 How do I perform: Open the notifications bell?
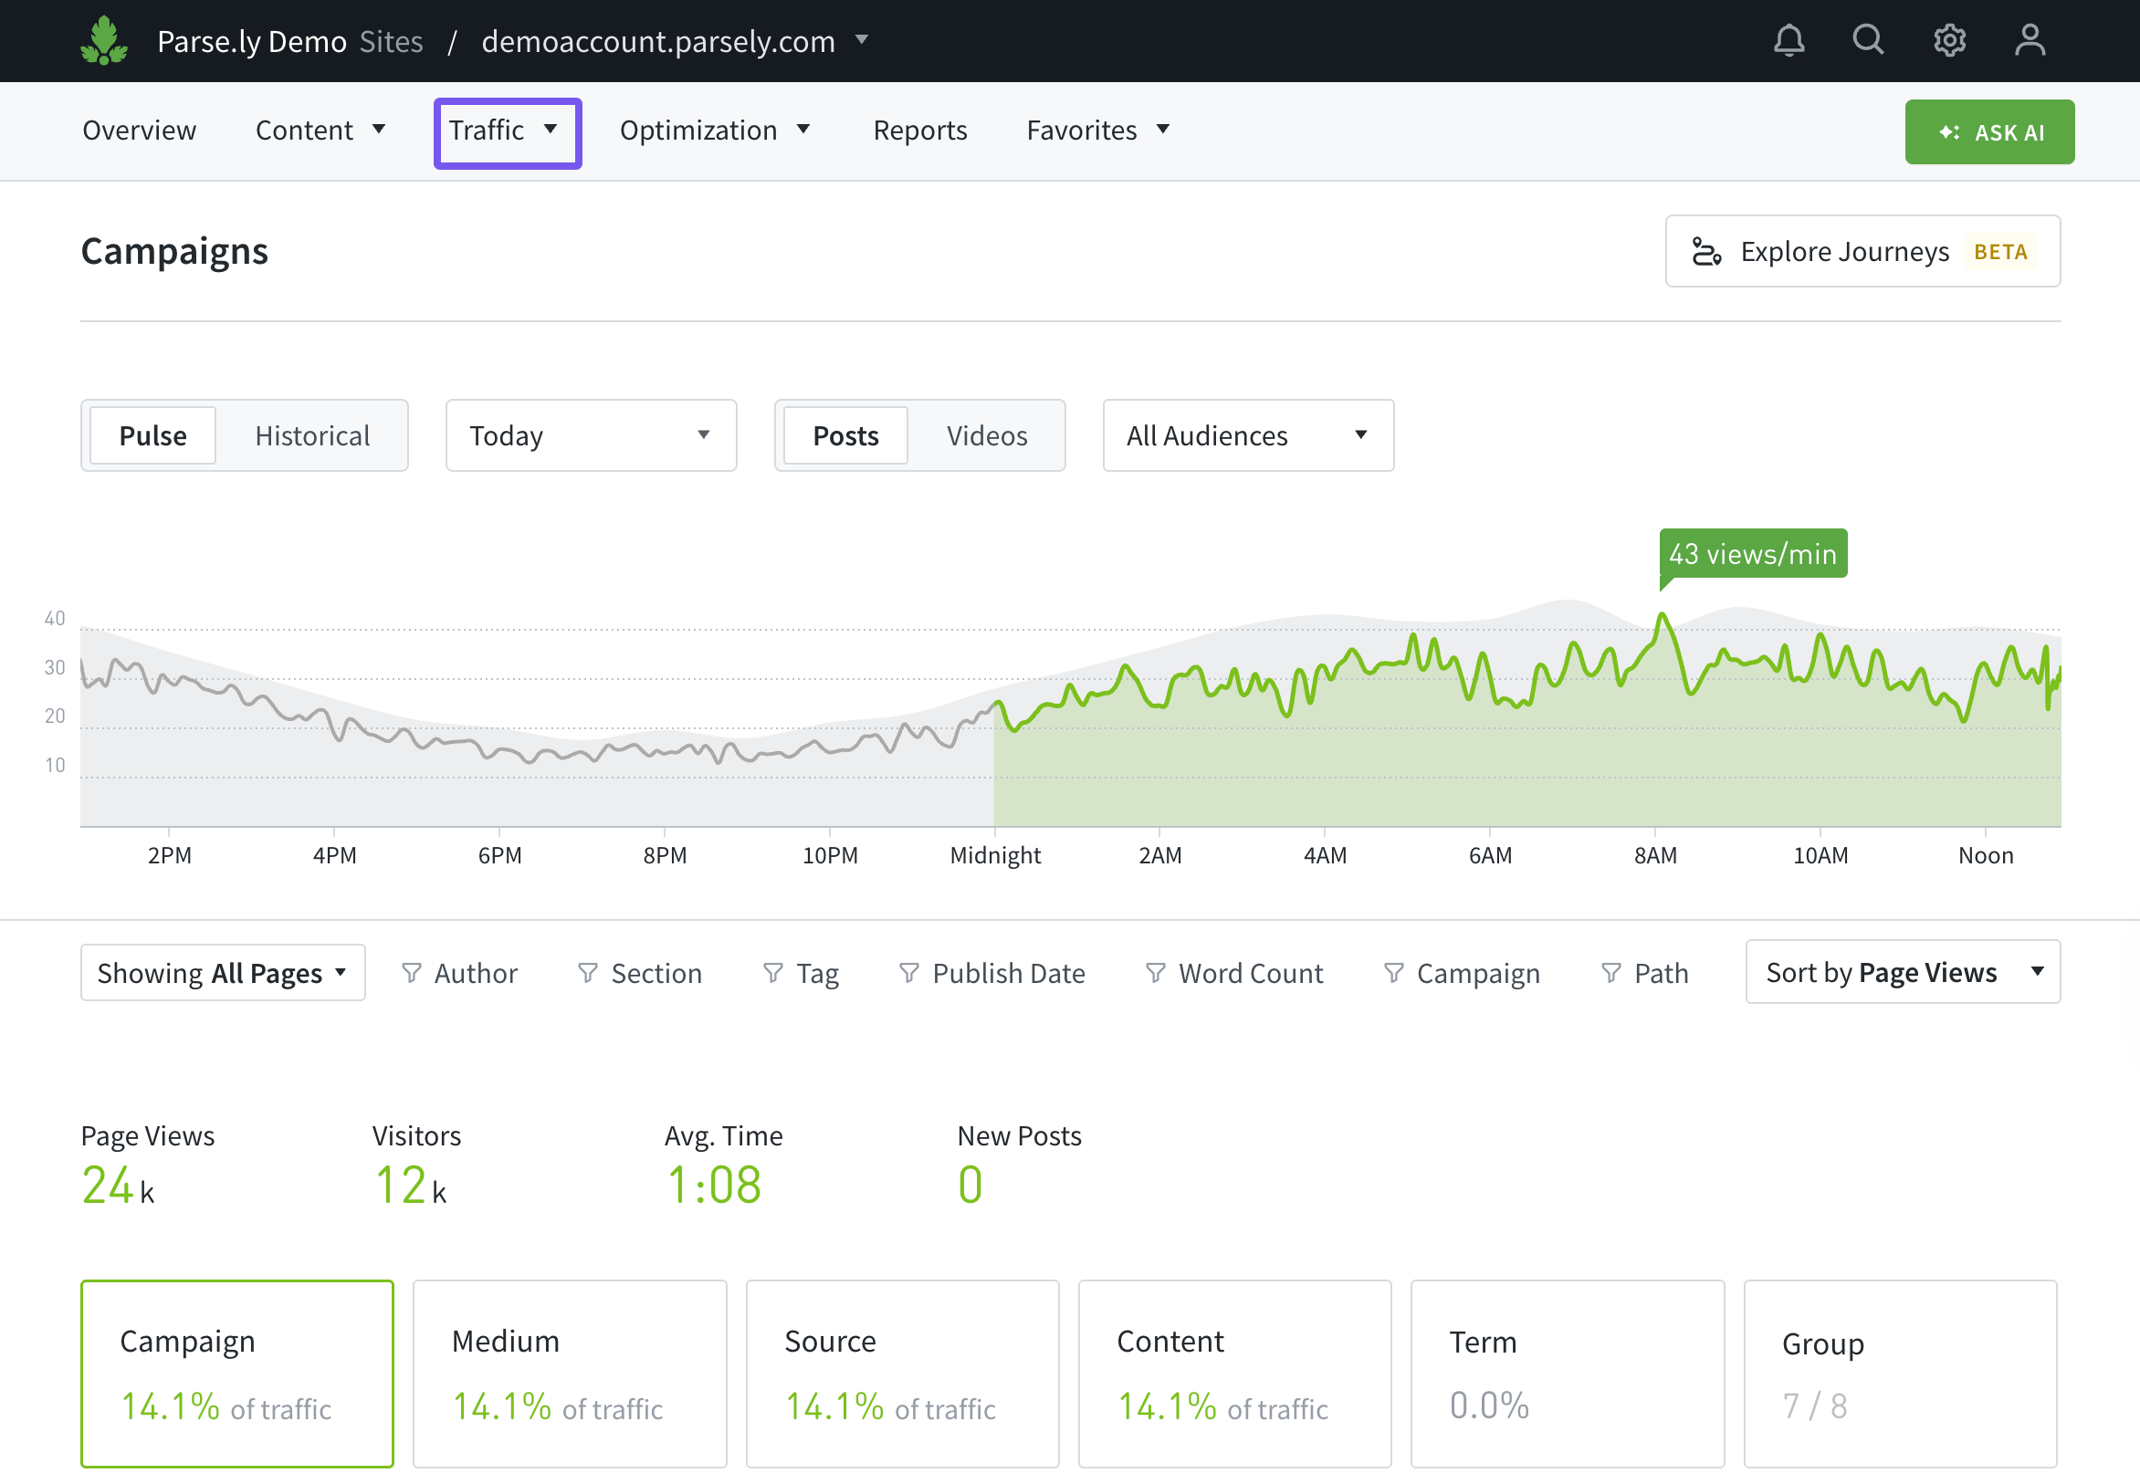pyautogui.click(x=1788, y=41)
